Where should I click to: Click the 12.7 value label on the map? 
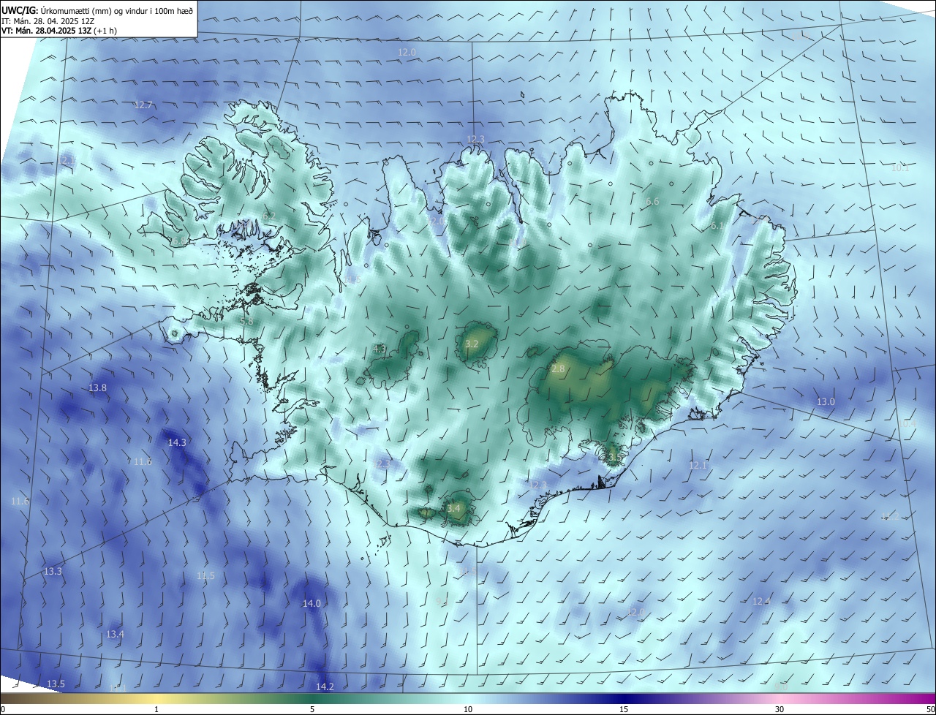143,105
